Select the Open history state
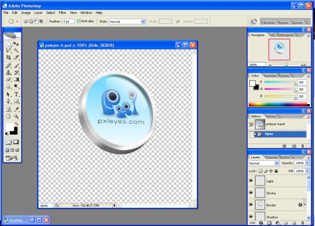This screenshot has width=315, height=226. point(277,134)
